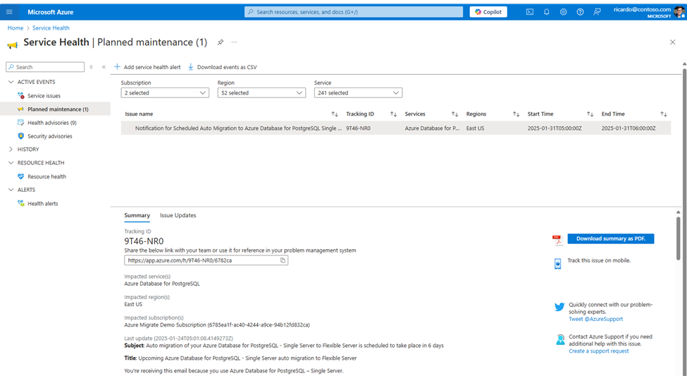Click the summary pane vertical scrollbar
This screenshot has width=687, height=376.
pyautogui.click(x=679, y=237)
